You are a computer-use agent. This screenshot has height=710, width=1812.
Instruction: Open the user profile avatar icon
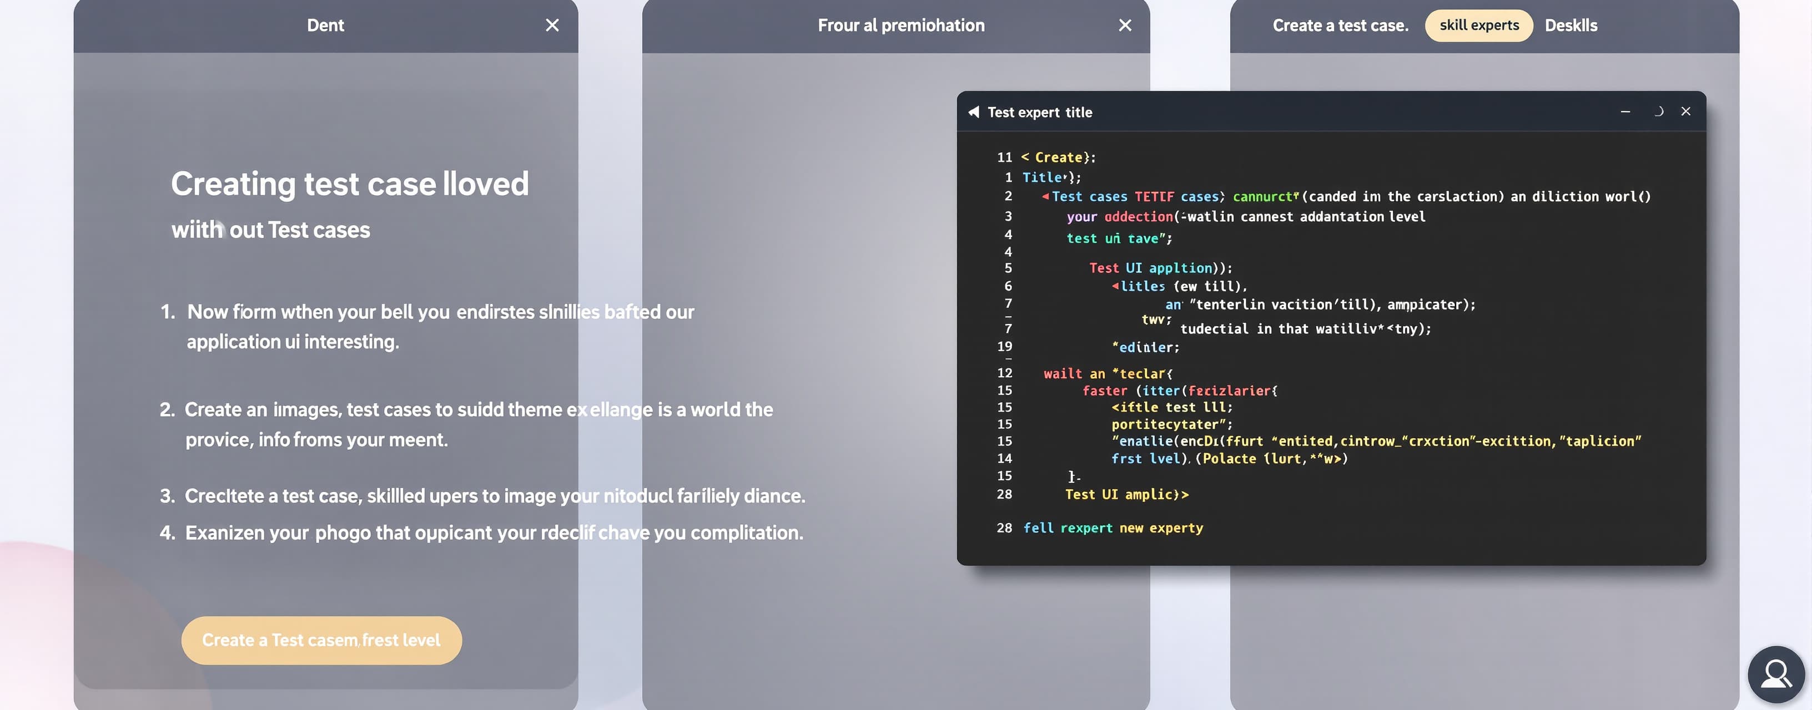pos(1775,673)
